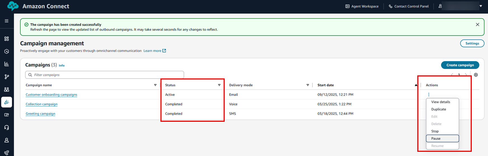Open the users group sidebar icon
Viewport: 488px width, 156px height.
click(6, 89)
